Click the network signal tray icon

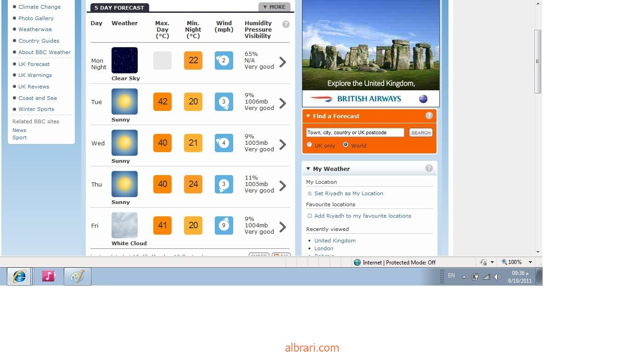point(487,277)
